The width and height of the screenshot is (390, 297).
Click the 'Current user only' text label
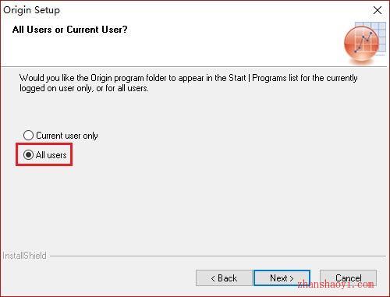click(x=67, y=136)
